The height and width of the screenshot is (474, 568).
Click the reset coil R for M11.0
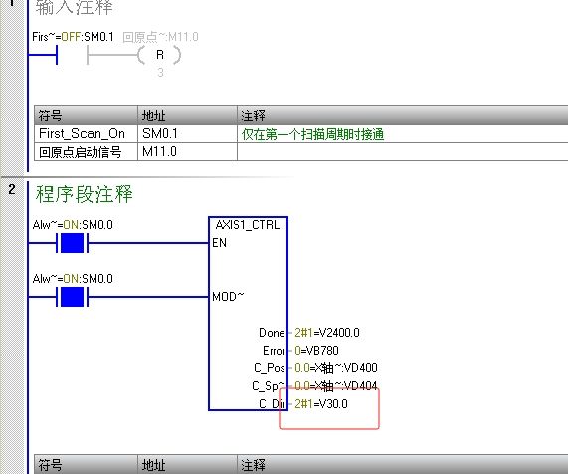point(159,55)
